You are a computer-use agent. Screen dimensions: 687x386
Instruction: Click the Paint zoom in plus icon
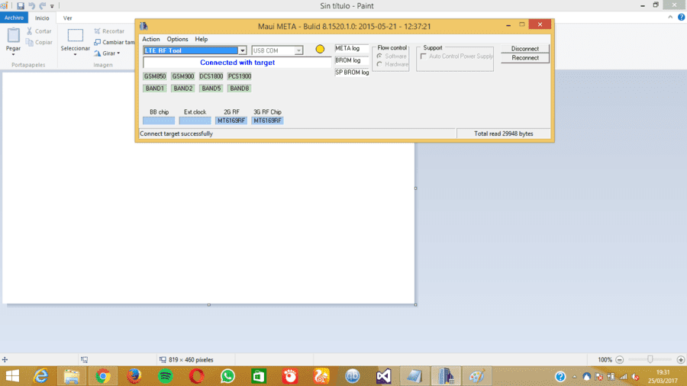[x=680, y=360]
